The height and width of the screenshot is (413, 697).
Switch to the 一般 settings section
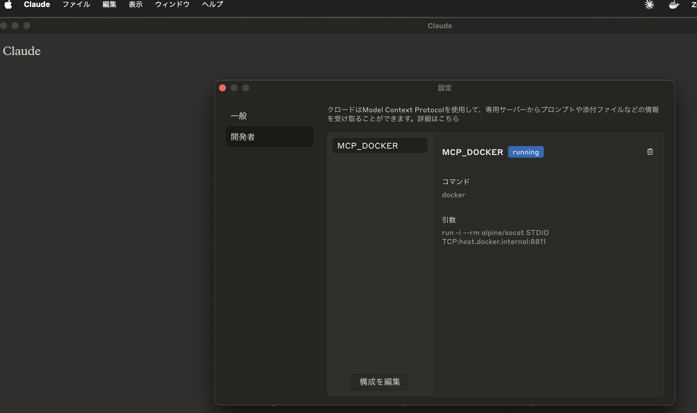[239, 116]
